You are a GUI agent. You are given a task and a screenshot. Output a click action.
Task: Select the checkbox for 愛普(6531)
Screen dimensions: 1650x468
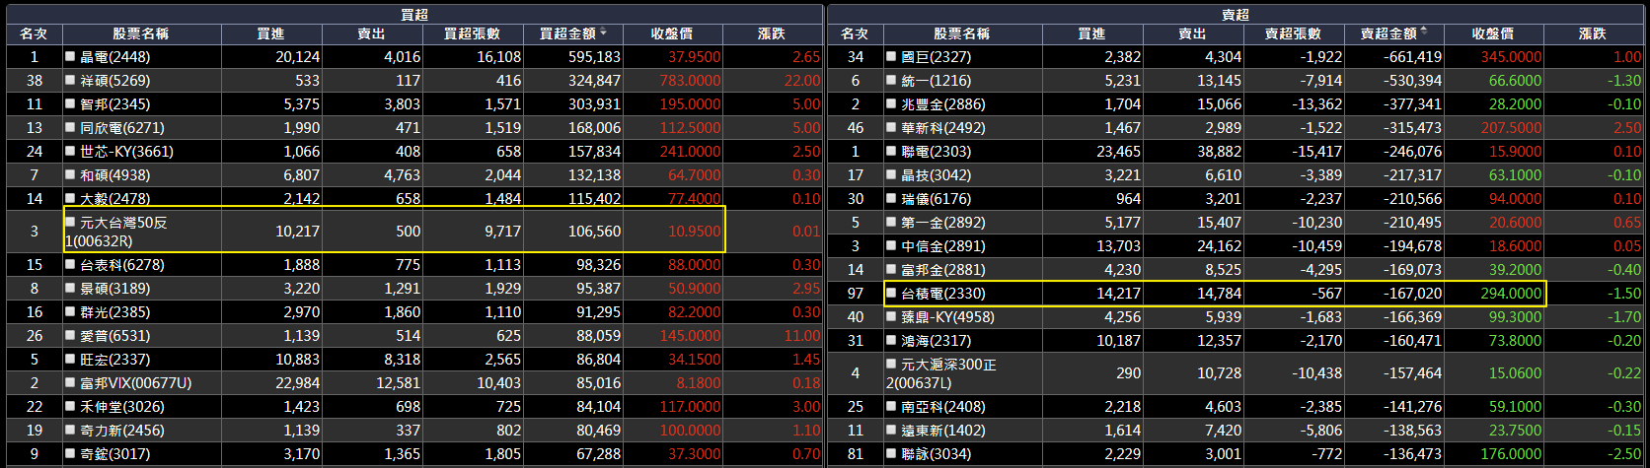(70, 336)
